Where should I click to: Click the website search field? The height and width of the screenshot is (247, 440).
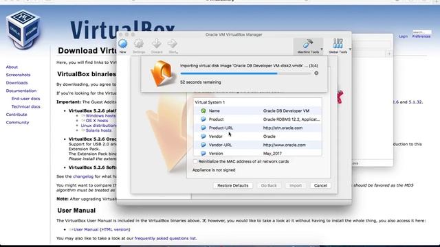(421, 32)
